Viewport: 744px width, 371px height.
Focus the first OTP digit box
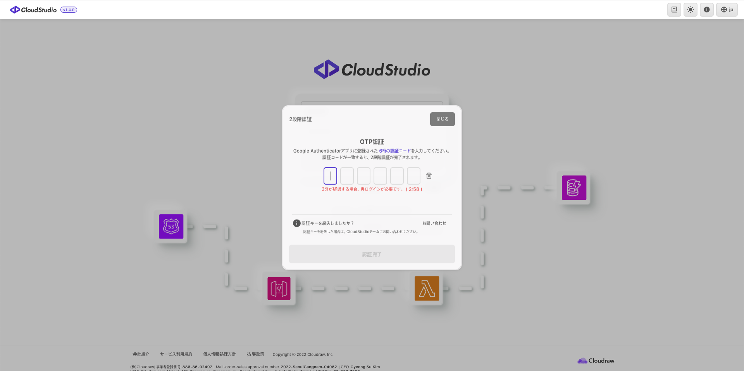pyautogui.click(x=330, y=176)
